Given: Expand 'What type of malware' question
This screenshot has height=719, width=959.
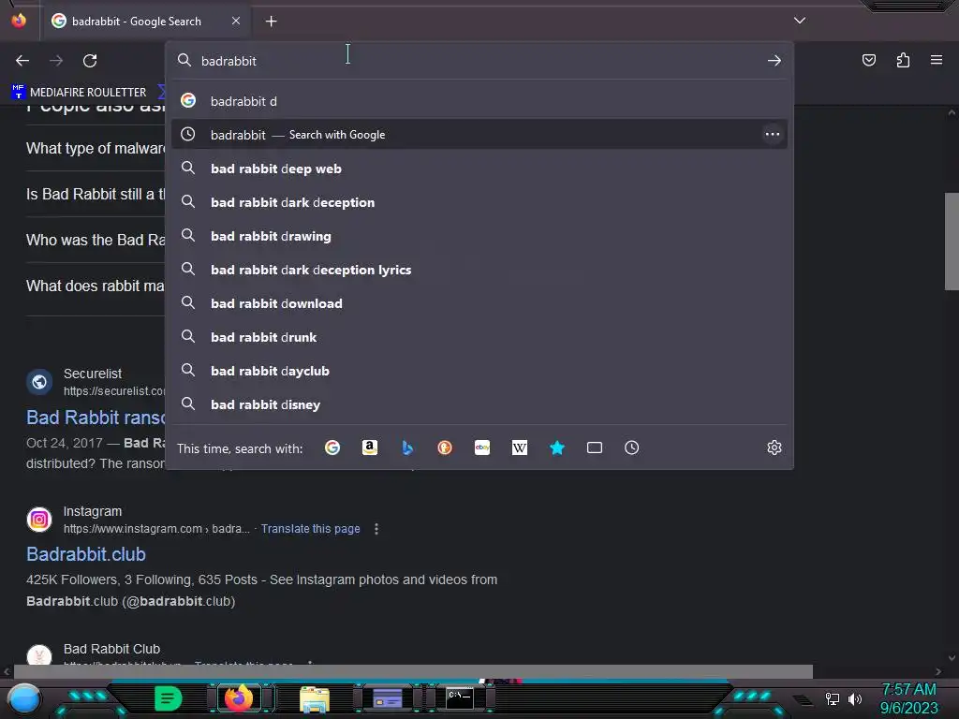Looking at the screenshot, I should point(96,149).
